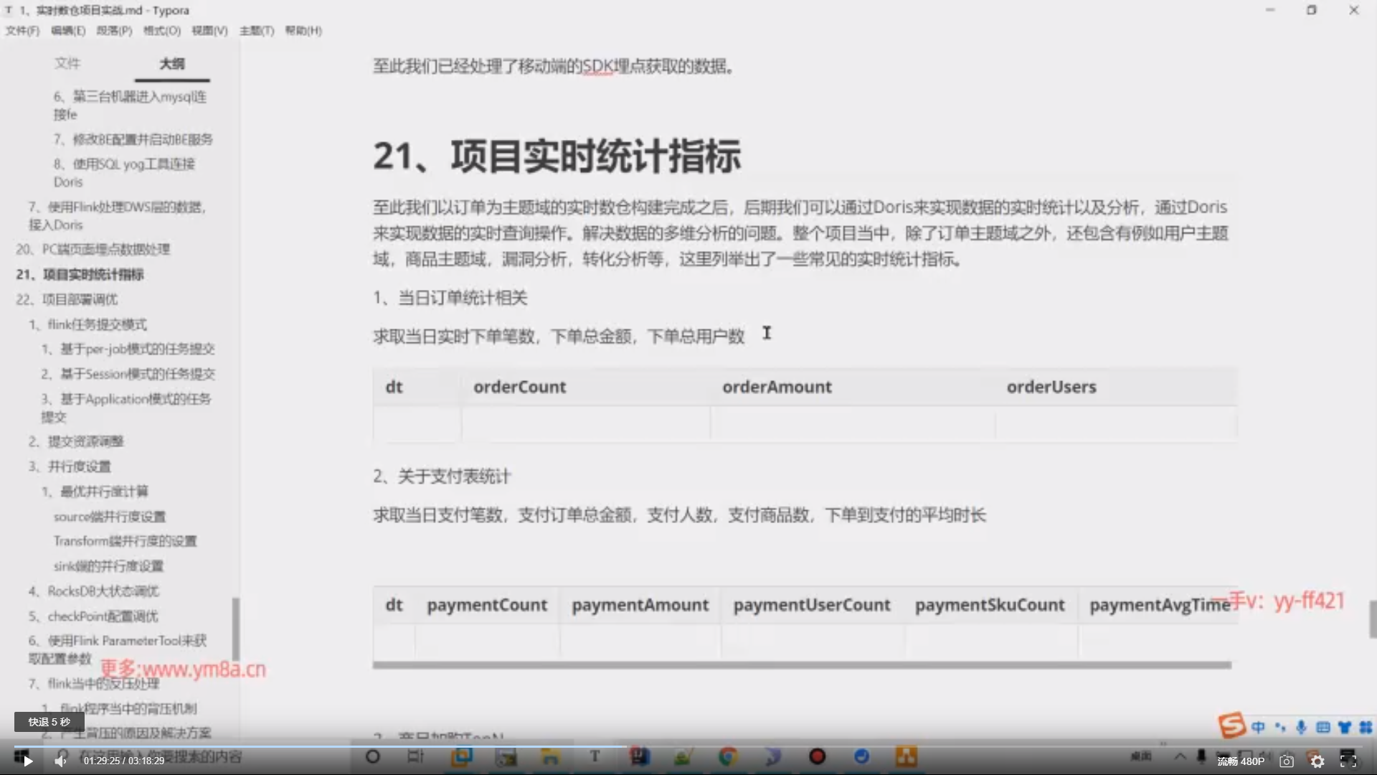
Task: Open the 主题(T) menu
Action: pyautogui.click(x=256, y=30)
